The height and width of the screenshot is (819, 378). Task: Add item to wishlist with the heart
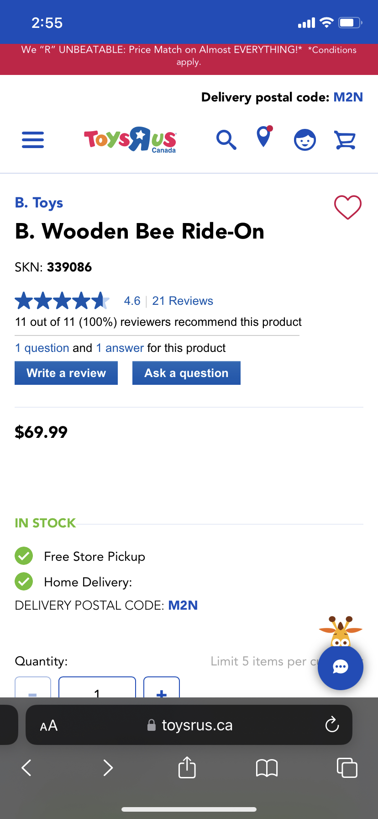click(x=347, y=207)
